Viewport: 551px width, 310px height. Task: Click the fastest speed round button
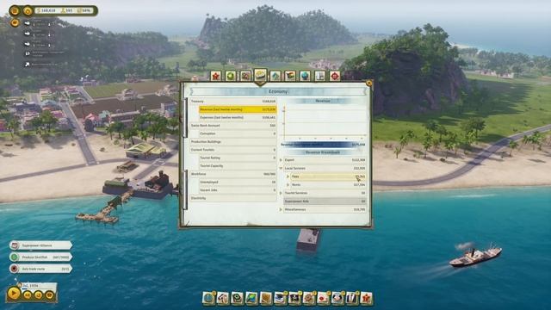click(x=50, y=295)
